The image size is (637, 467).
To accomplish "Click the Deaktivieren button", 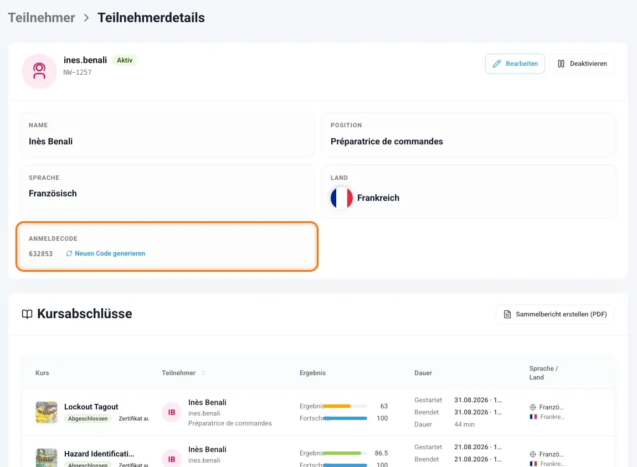I will pyautogui.click(x=582, y=64).
